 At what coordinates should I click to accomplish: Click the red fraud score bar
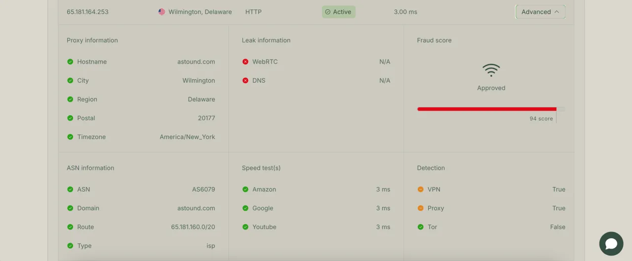(x=486, y=109)
